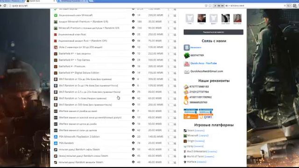This screenshot has width=299, height=168.
Task: Open PSN Random product link
Action: [x=66, y=143]
